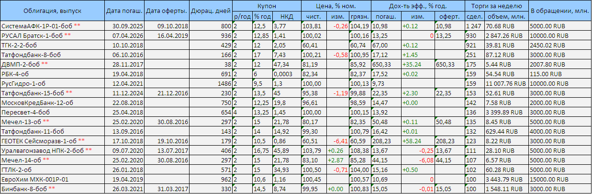Click the "Облигация, выпуск" column header
This screenshot has height=194, width=592.
pyautogui.click(x=52, y=11)
